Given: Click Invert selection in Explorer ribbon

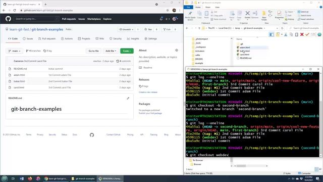Looking at the screenshot, I should 306,19.
